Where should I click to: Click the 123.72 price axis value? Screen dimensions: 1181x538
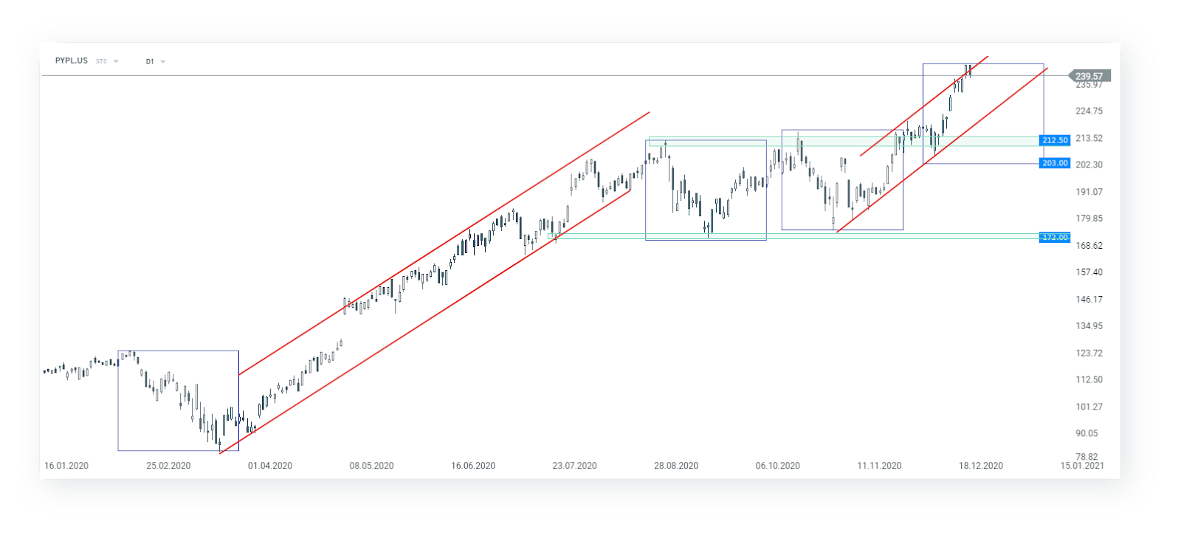[1089, 354]
